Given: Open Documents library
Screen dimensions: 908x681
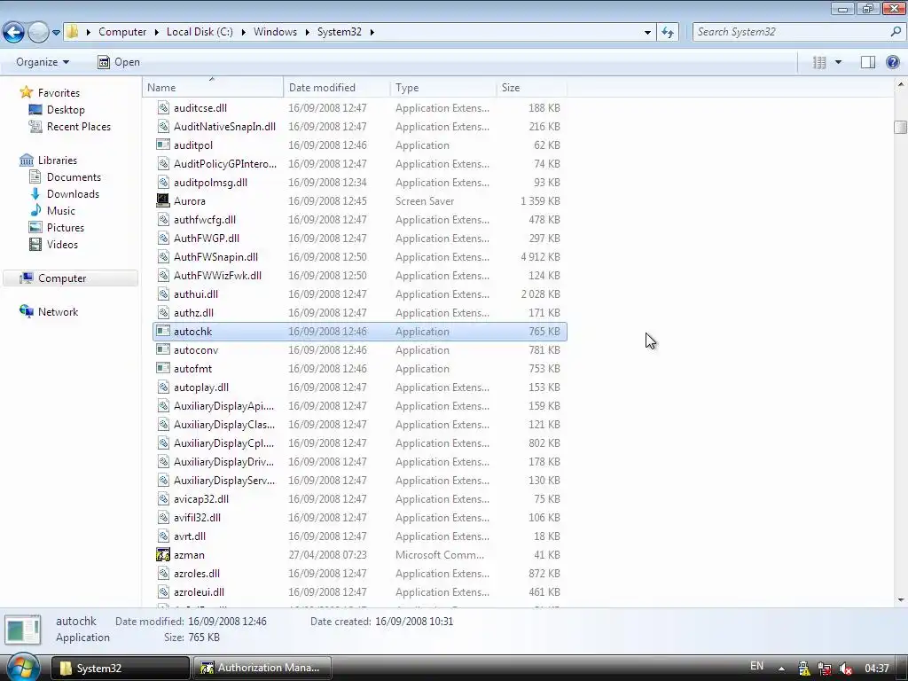Looking at the screenshot, I should 65,176.
